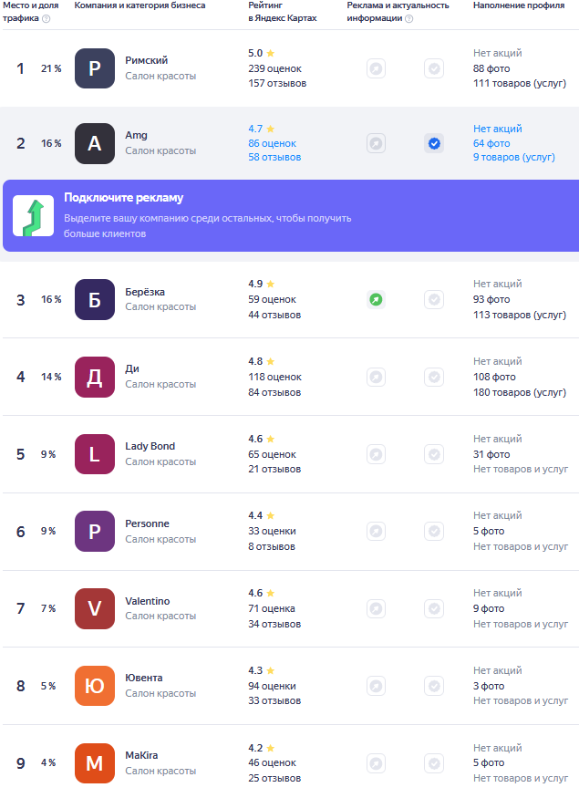Screen dimensions: 579x798
Task: Click '46 оценок' in MaKira row
Action: pos(273,762)
